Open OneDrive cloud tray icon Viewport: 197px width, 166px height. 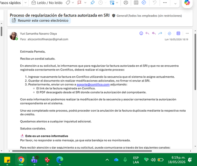click(x=116, y=160)
